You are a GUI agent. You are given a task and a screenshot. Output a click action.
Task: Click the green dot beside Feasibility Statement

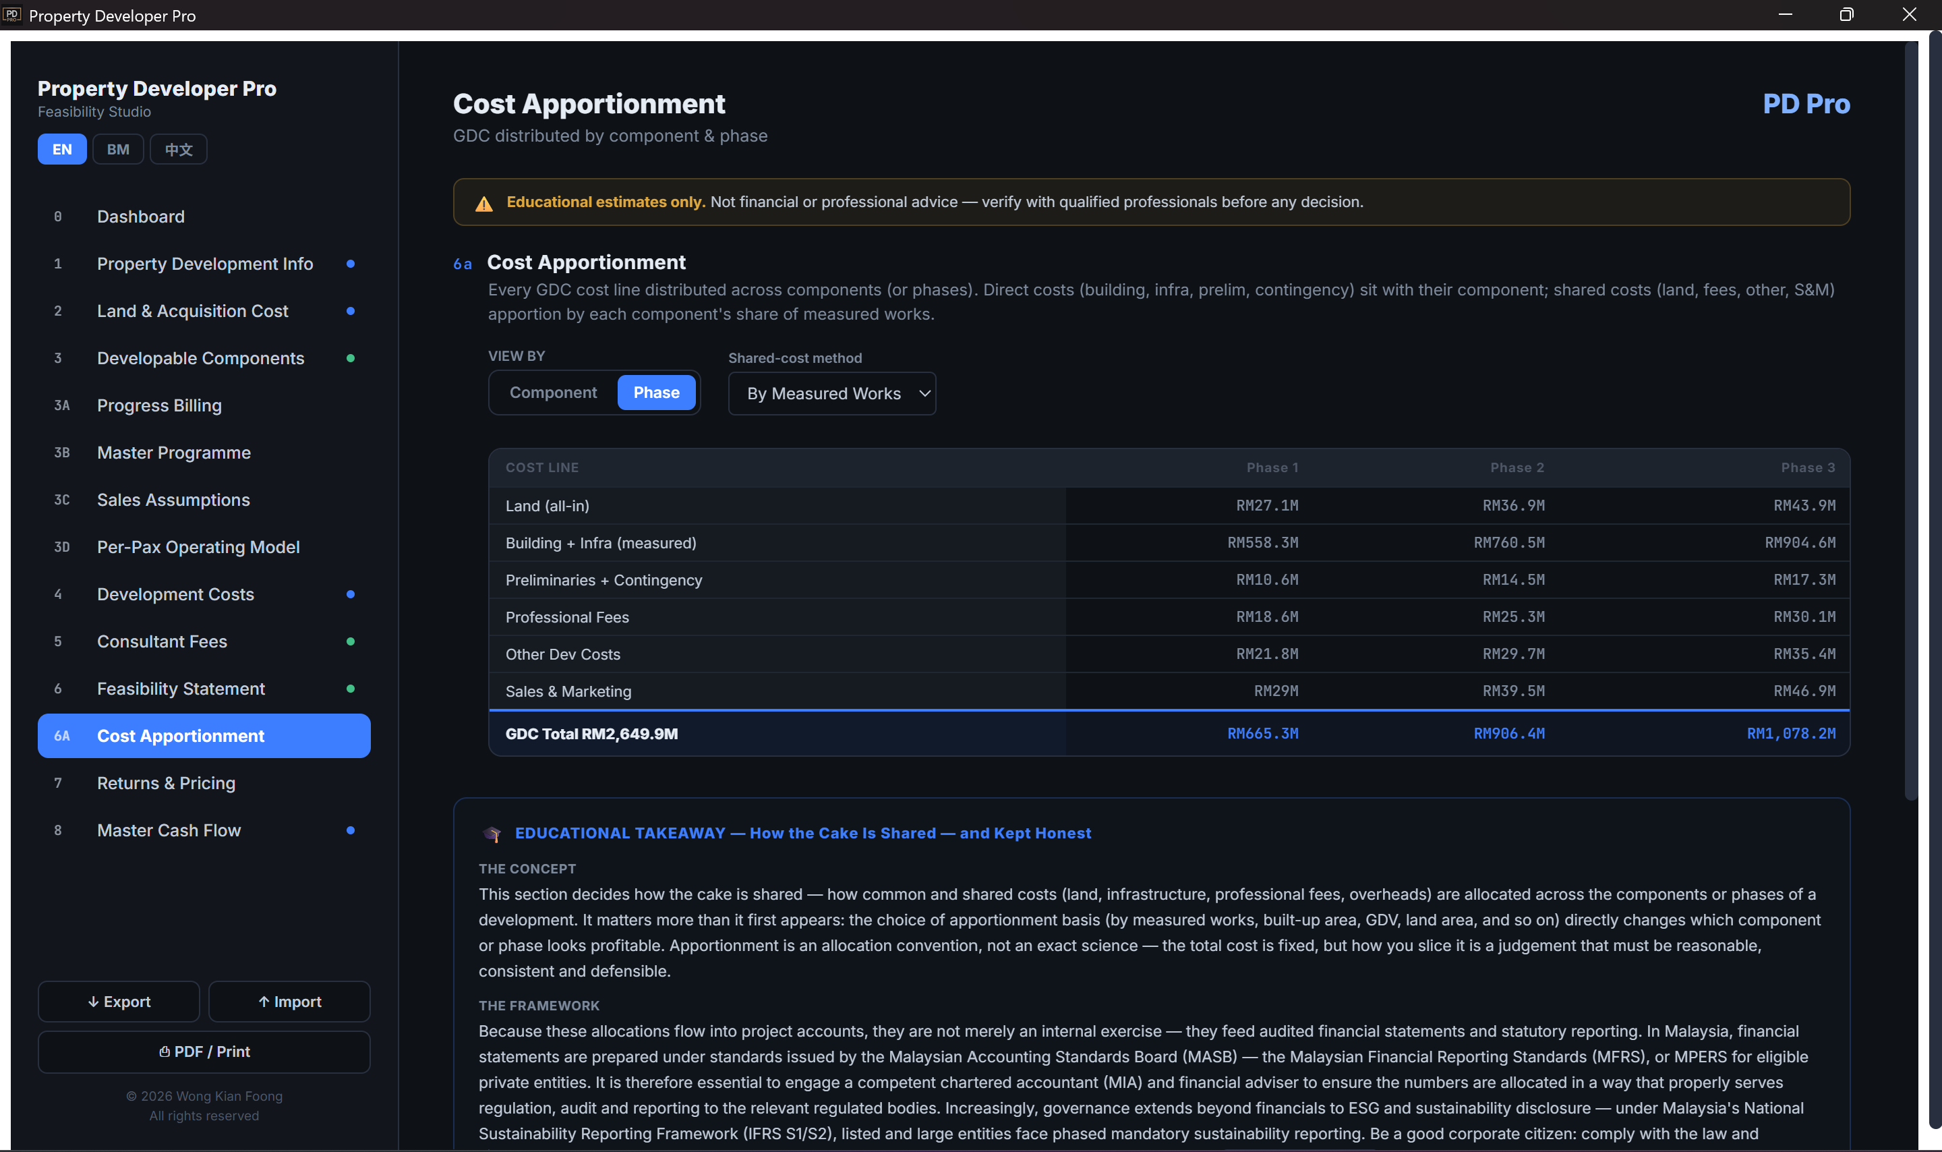(351, 689)
